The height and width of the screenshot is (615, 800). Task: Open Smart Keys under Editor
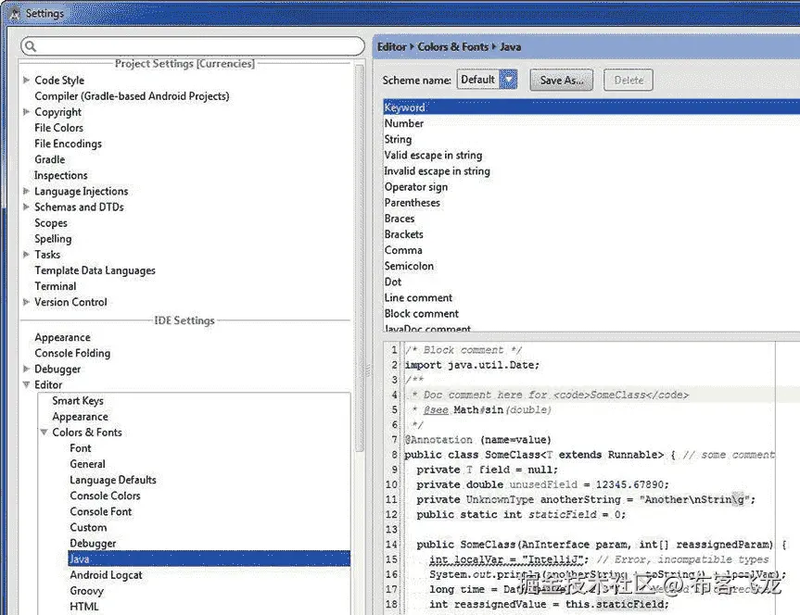pos(78,401)
